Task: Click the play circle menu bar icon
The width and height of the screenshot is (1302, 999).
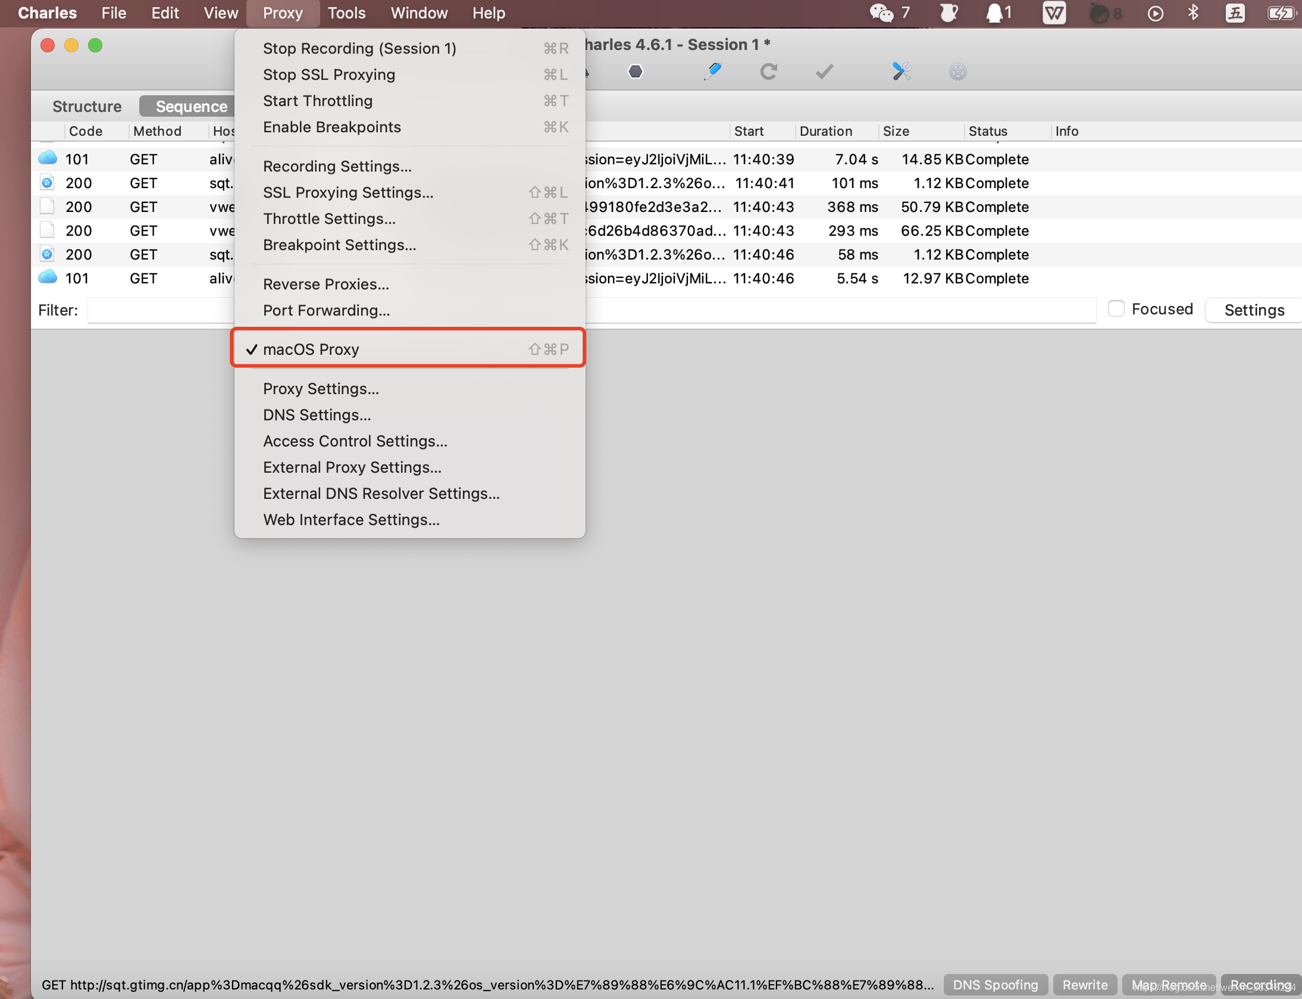Action: pyautogui.click(x=1155, y=13)
